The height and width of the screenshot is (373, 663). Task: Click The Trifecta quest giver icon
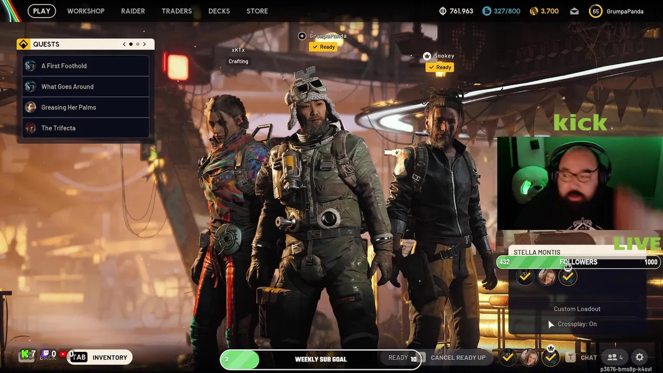31,128
